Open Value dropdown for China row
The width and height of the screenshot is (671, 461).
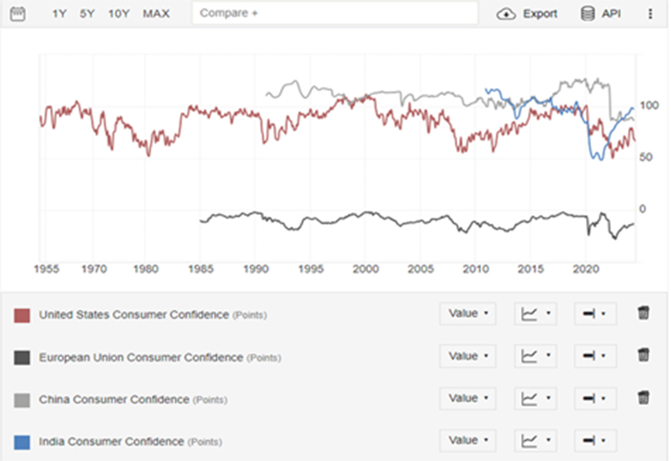point(468,399)
